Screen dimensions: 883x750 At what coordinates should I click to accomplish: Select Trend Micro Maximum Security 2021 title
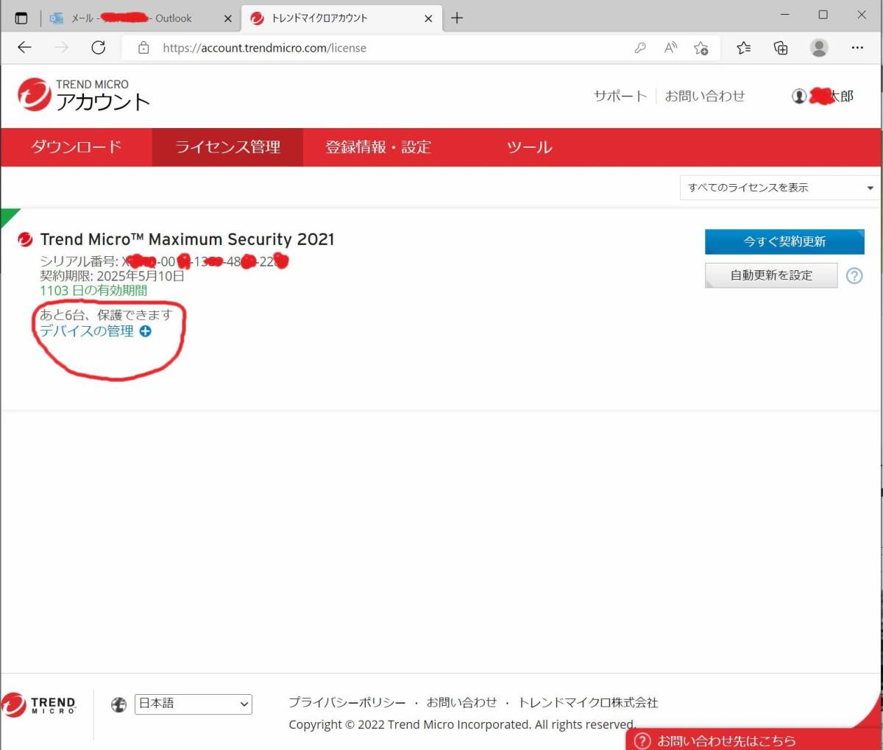[x=187, y=239]
